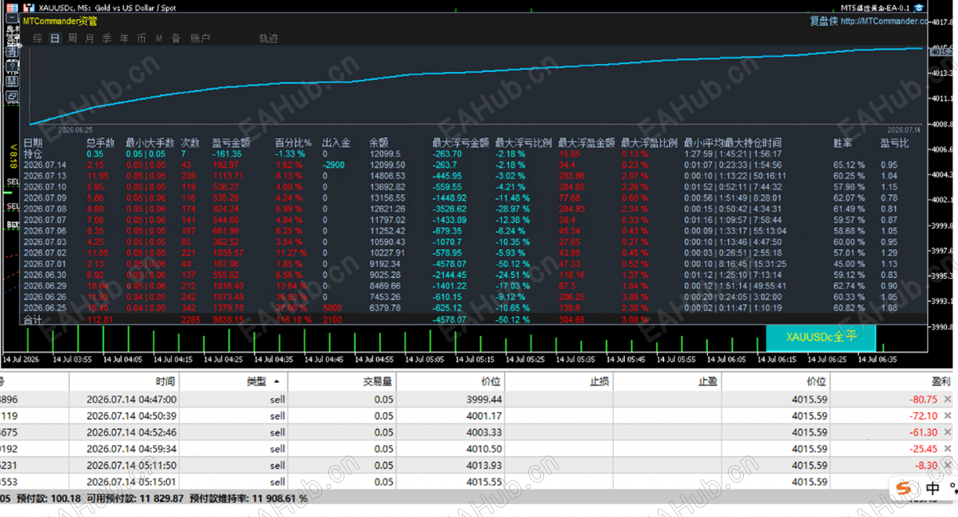Image resolution: width=958 pixels, height=517 pixels.
Task: Click the 2026.07.01 date row in stats table
Action: point(45,264)
